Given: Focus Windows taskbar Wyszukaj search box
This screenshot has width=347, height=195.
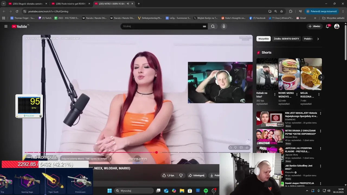Looking at the screenshot, I should [134, 191].
